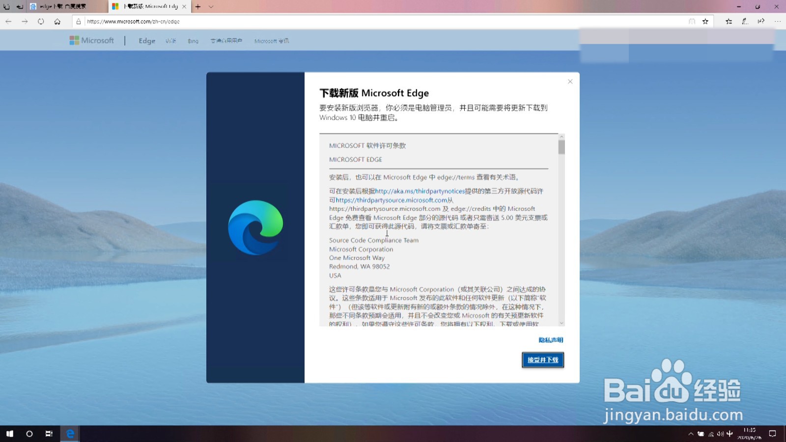Click the Microsoft logo in page header
Screen dimensions: 786x442
(92, 40)
